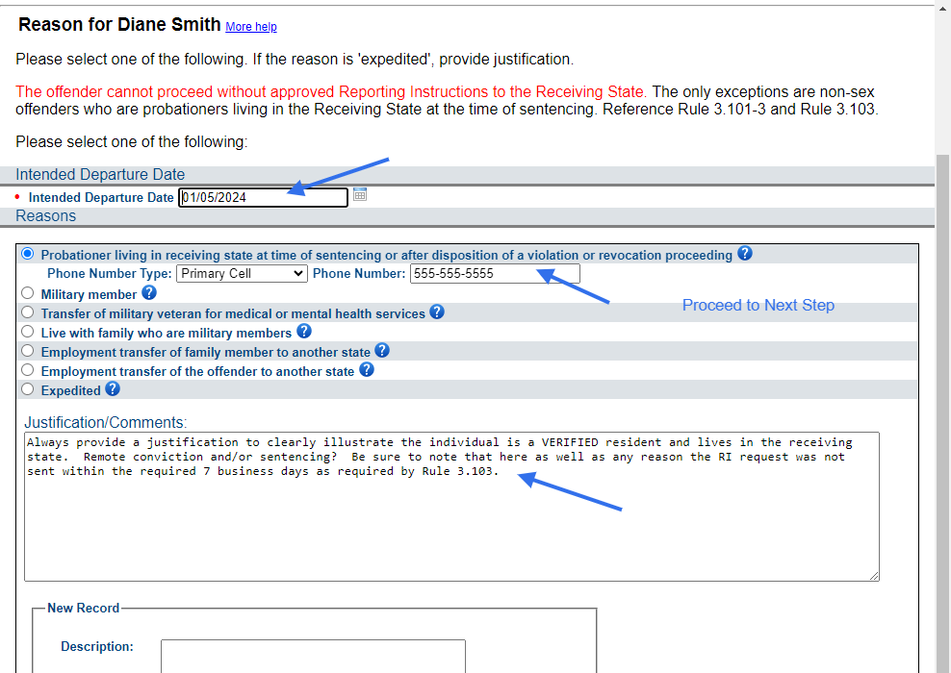
Task: Open help icon next to Expedited
Action: (x=113, y=389)
